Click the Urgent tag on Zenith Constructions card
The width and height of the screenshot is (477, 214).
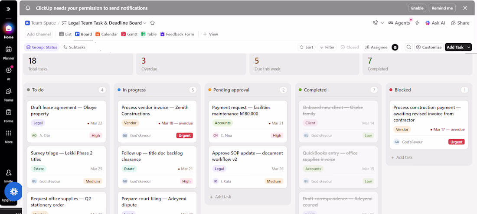pos(184,135)
